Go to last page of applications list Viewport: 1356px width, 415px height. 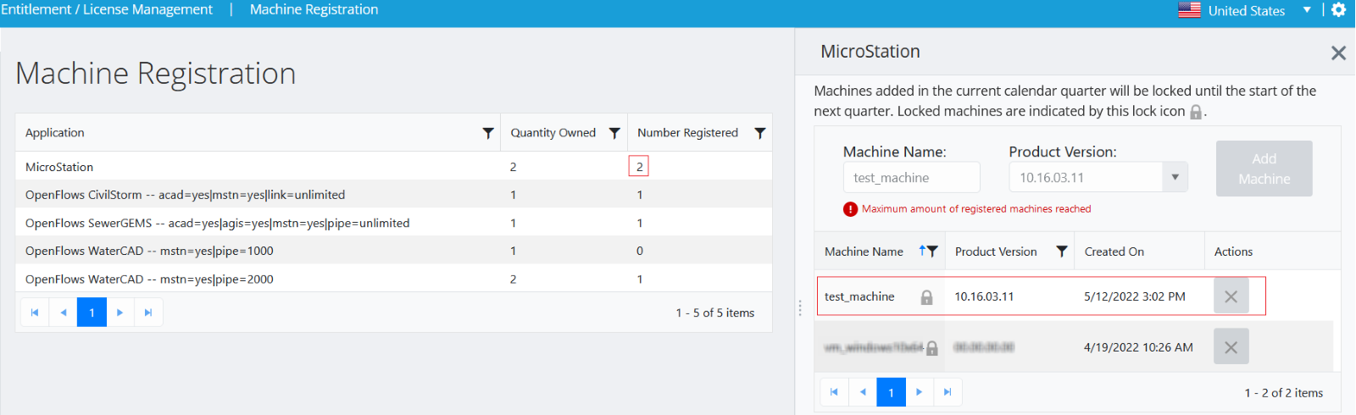pyautogui.click(x=148, y=313)
